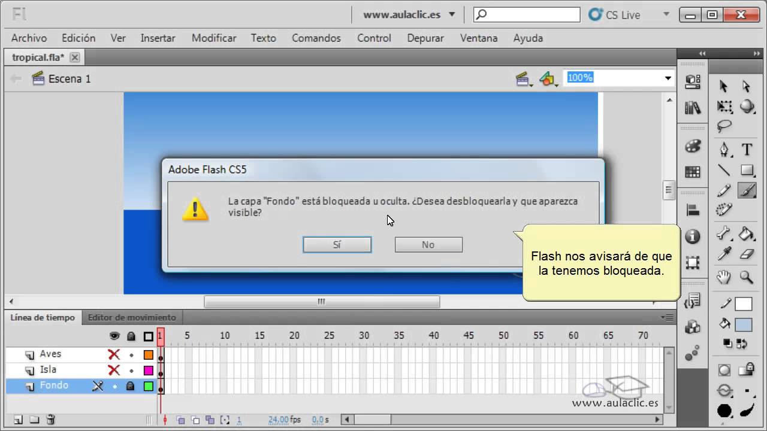Screen dimensions: 767x431
Task: Open the Edición menu
Action: click(x=78, y=38)
